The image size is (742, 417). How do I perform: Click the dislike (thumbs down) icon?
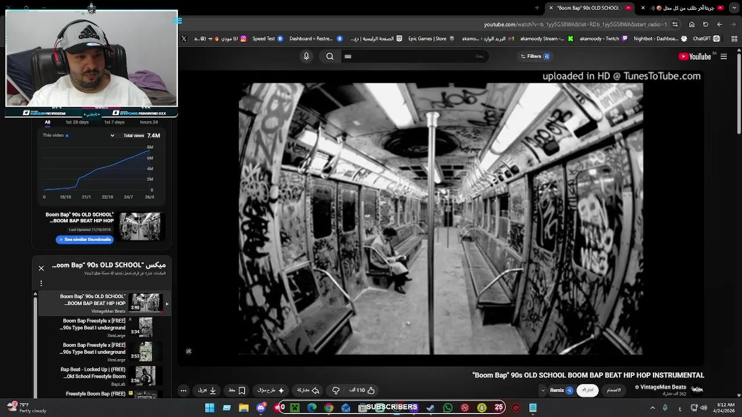336,390
